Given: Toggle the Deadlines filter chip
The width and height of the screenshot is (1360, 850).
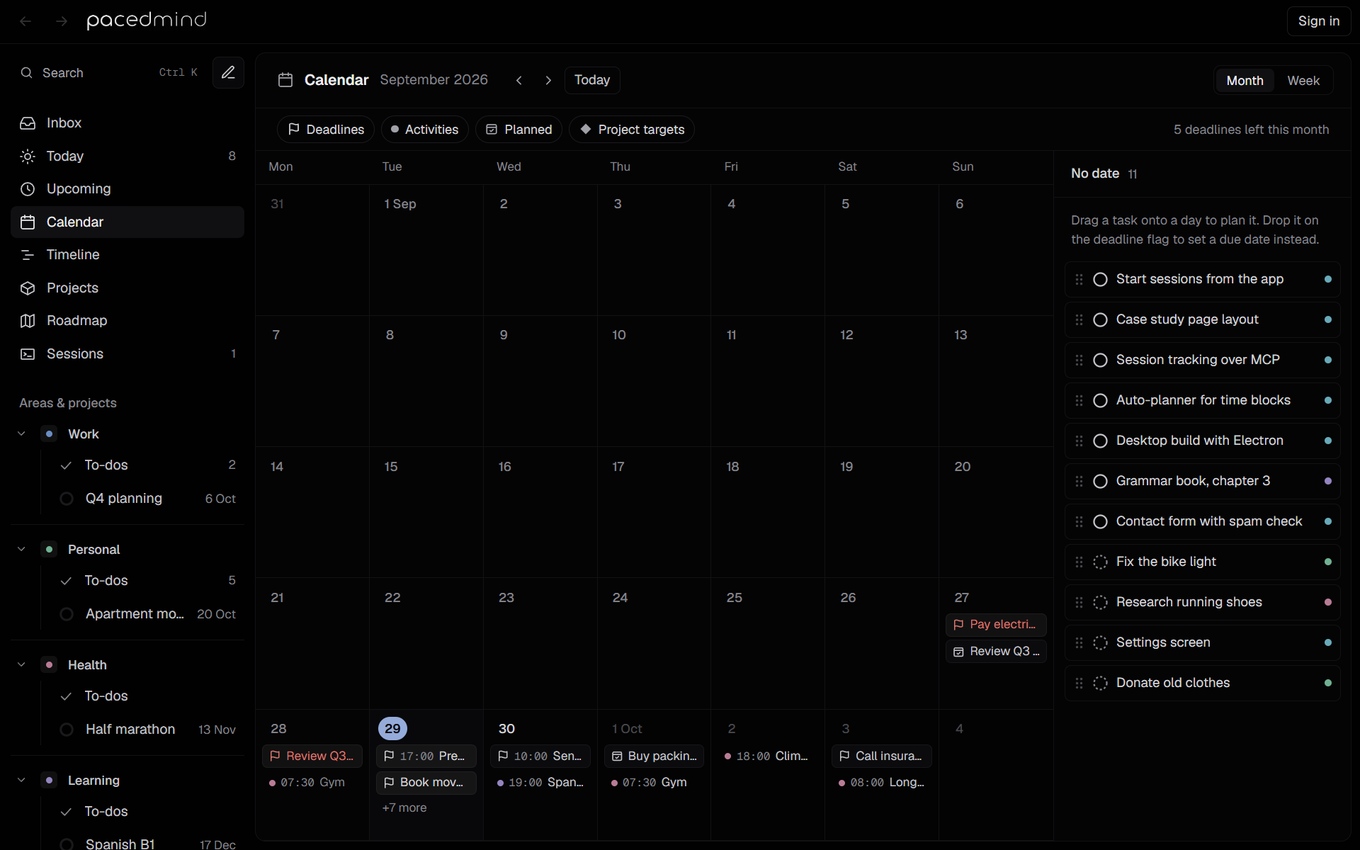Looking at the screenshot, I should click(x=326, y=130).
